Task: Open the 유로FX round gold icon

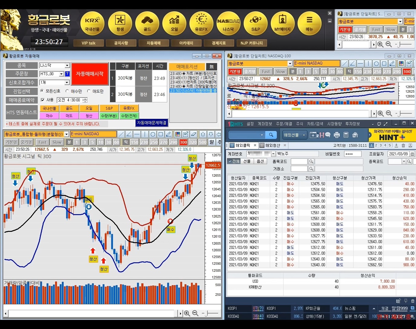Action: (201, 23)
